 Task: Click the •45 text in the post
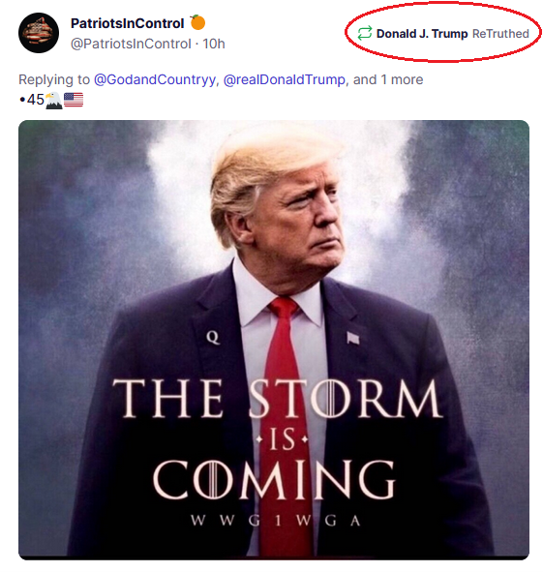[x=32, y=100]
